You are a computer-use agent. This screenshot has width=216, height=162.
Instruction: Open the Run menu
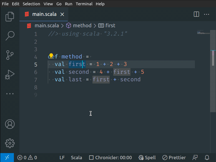coord(69,4)
